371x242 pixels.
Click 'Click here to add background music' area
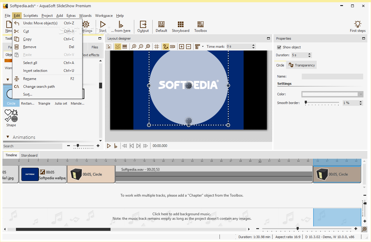point(182,216)
